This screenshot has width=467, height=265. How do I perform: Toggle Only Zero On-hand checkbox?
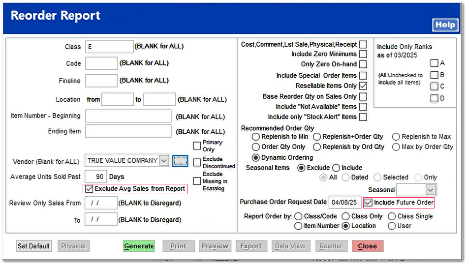tap(363, 64)
